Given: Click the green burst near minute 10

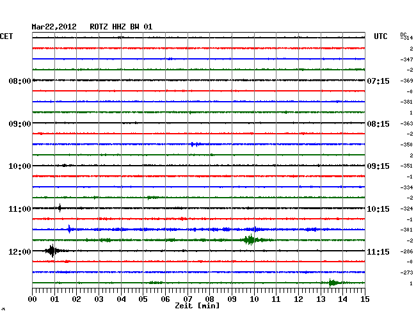Looking at the screenshot, I should pos(251,240).
